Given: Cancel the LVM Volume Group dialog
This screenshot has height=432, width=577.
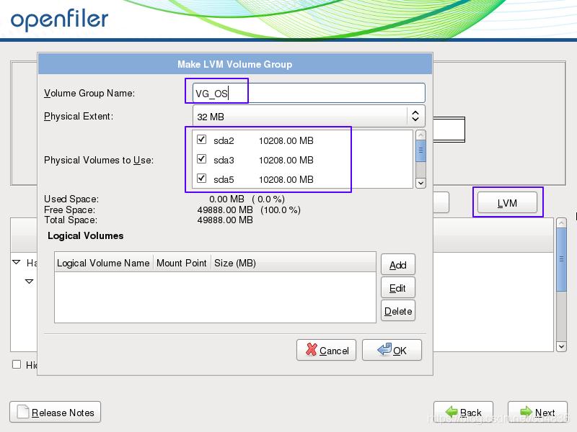Looking at the screenshot, I should coord(327,350).
